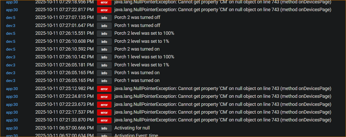Click the 'Porch 2 level was set to 1%' message
Image resolution: width=346 pixels, height=137 pixels.
[142, 41]
